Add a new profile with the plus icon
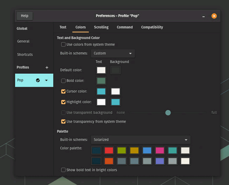Image resolution: width=229 pixels, height=185 pixels. (47, 67)
